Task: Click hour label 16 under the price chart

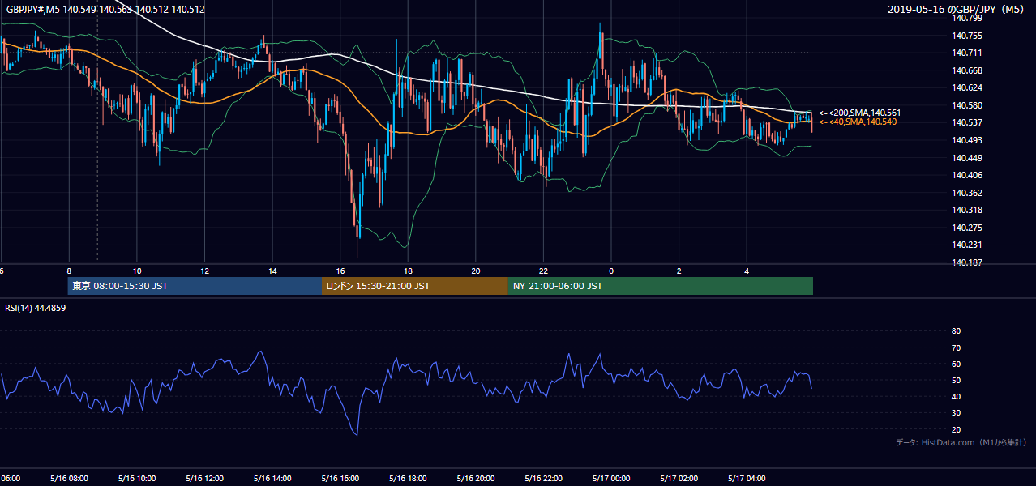Action: (340, 271)
